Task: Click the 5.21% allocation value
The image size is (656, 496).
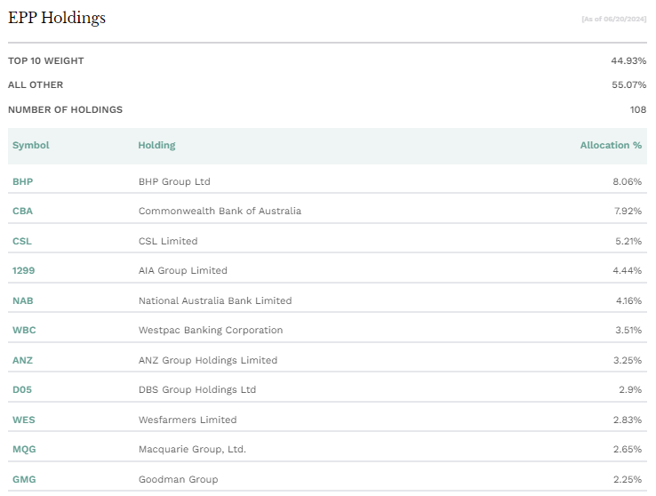Action: point(628,241)
